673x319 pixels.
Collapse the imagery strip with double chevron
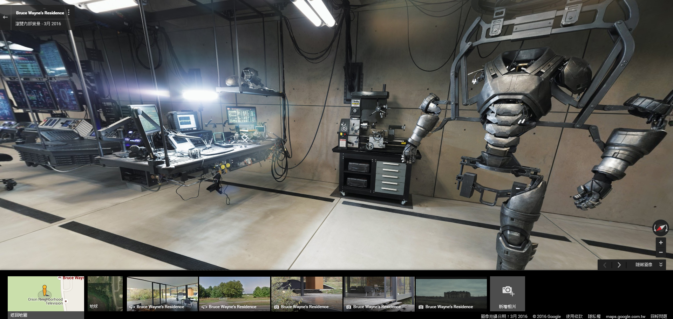pos(661,264)
